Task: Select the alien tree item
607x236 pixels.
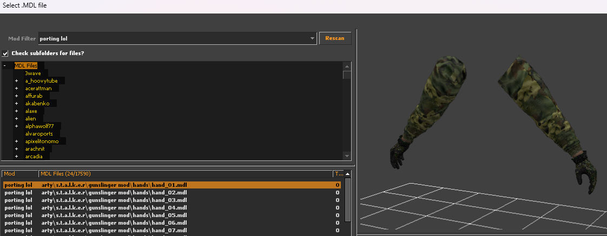Action: coord(31,119)
